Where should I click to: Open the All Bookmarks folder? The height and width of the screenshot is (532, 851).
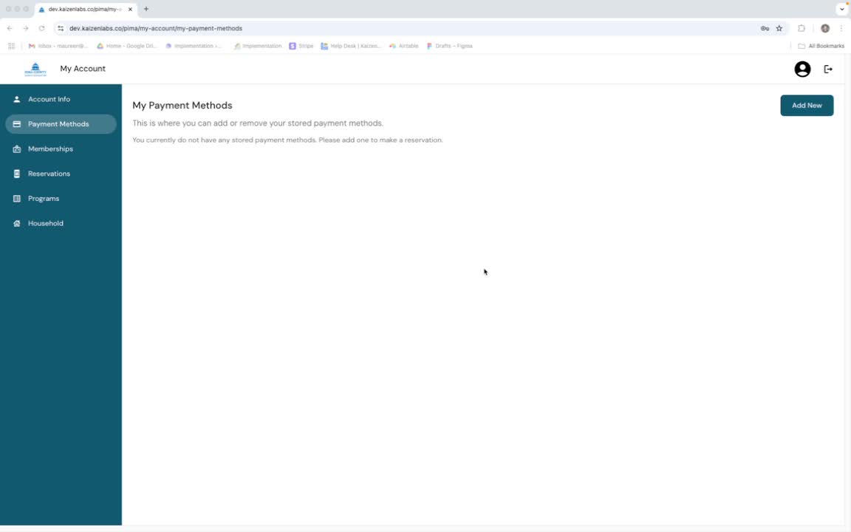click(821, 46)
